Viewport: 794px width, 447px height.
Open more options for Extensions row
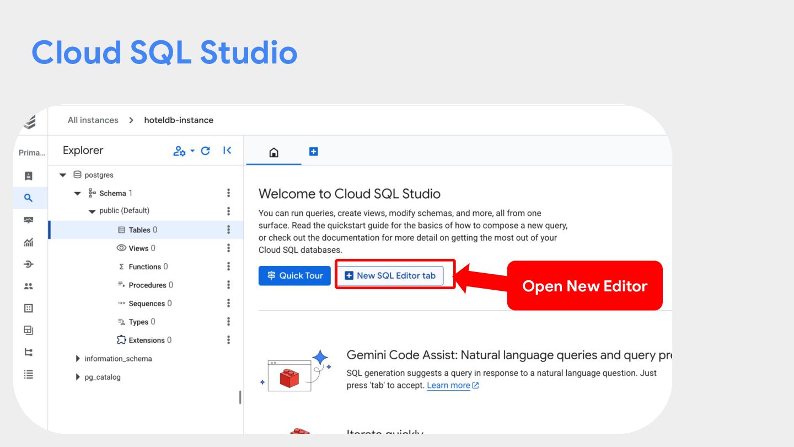(228, 340)
